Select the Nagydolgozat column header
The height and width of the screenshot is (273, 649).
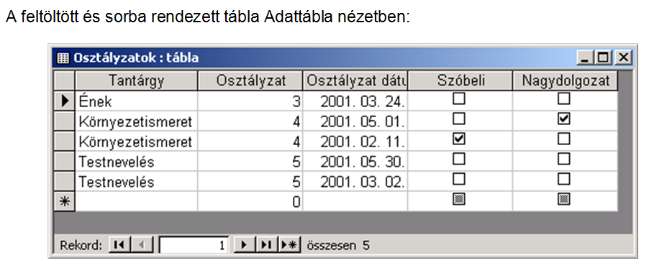tap(566, 80)
